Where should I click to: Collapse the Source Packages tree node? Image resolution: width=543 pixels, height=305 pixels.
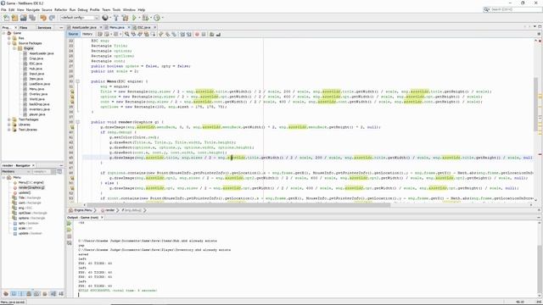(x=9, y=43)
